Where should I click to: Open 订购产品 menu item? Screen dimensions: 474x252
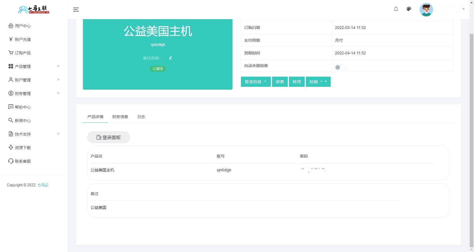23,53
